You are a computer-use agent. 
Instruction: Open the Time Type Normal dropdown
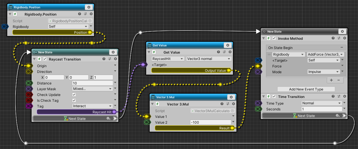[x=321, y=103]
